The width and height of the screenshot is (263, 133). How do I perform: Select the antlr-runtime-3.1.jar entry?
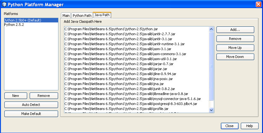pos(136,44)
